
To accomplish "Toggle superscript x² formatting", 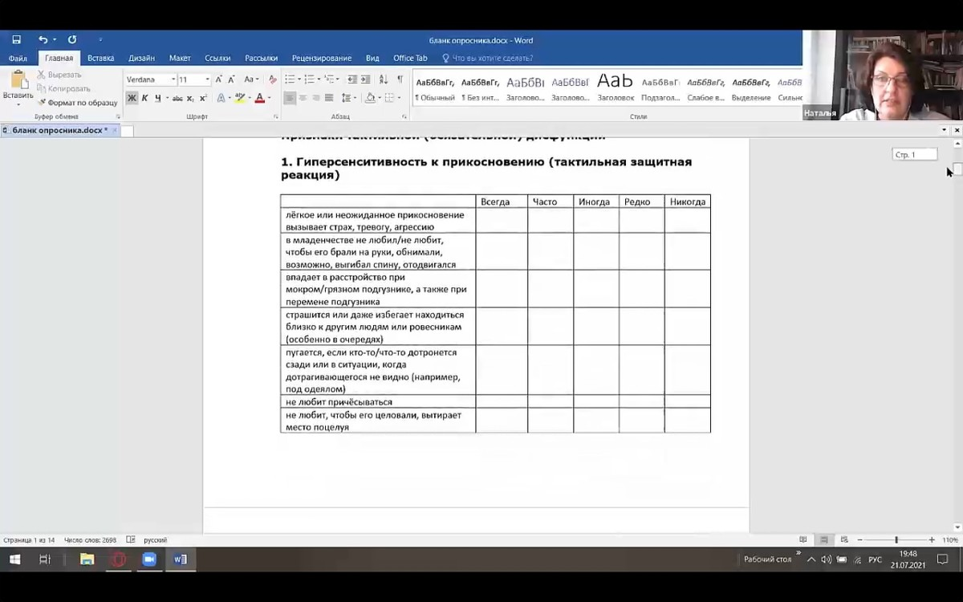I will coord(203,98).
